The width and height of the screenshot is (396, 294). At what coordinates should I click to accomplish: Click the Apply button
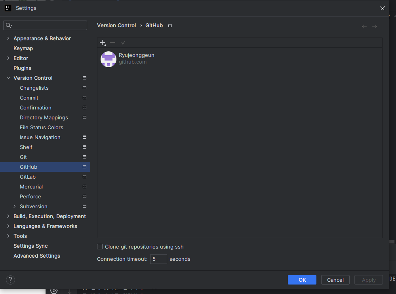coord(369,280)
